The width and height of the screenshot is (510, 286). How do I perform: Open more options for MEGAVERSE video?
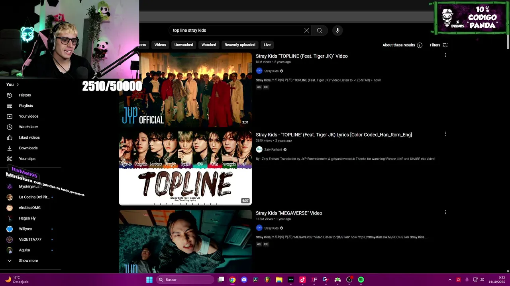445,213
